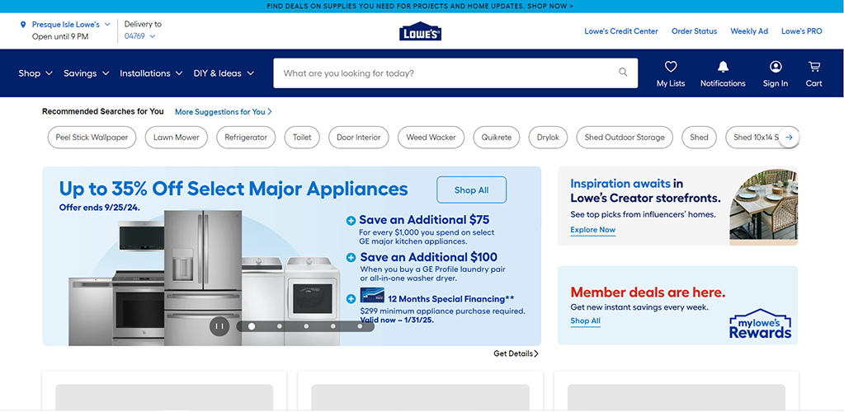Click the Sign In profile icon

click(x=775, y=67)
